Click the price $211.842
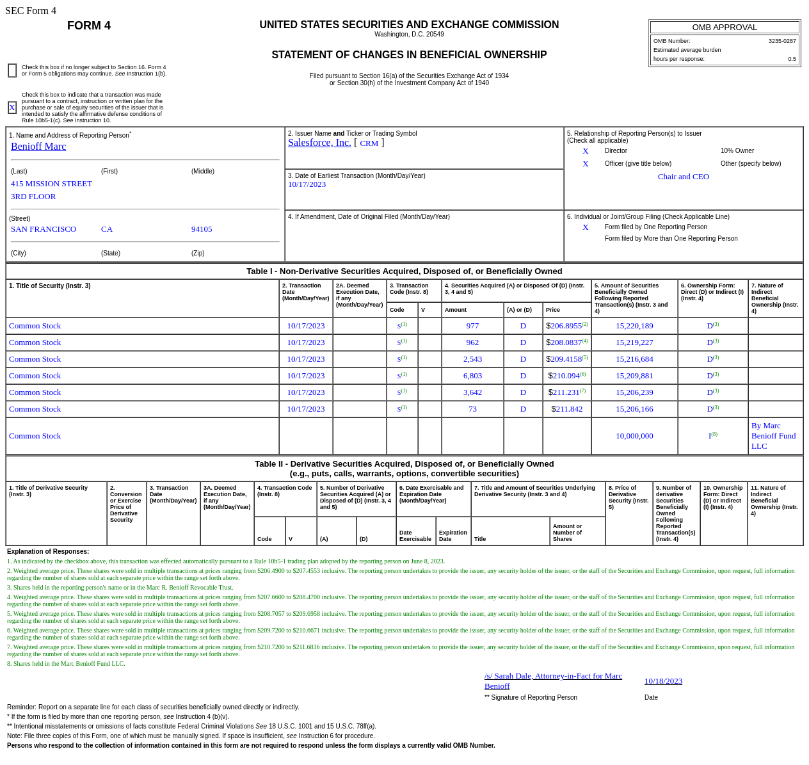This screenshot has height=765, width=809. click(567, 409)
